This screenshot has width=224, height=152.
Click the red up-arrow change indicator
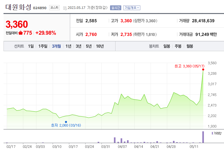coord(20,33)
